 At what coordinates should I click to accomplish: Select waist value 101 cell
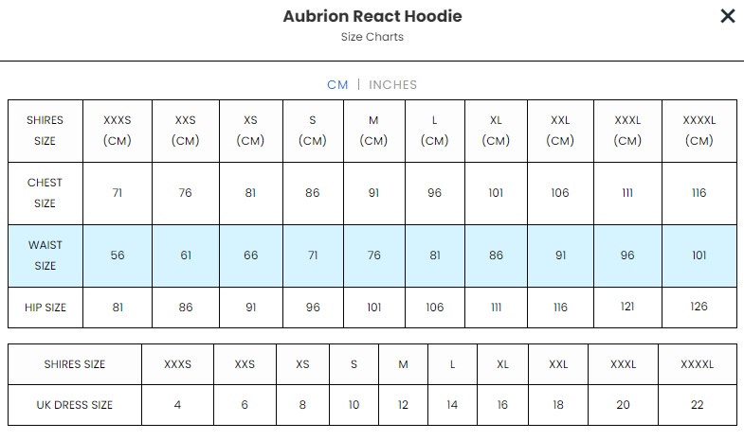pyautogui.click(x=699, y=255)
